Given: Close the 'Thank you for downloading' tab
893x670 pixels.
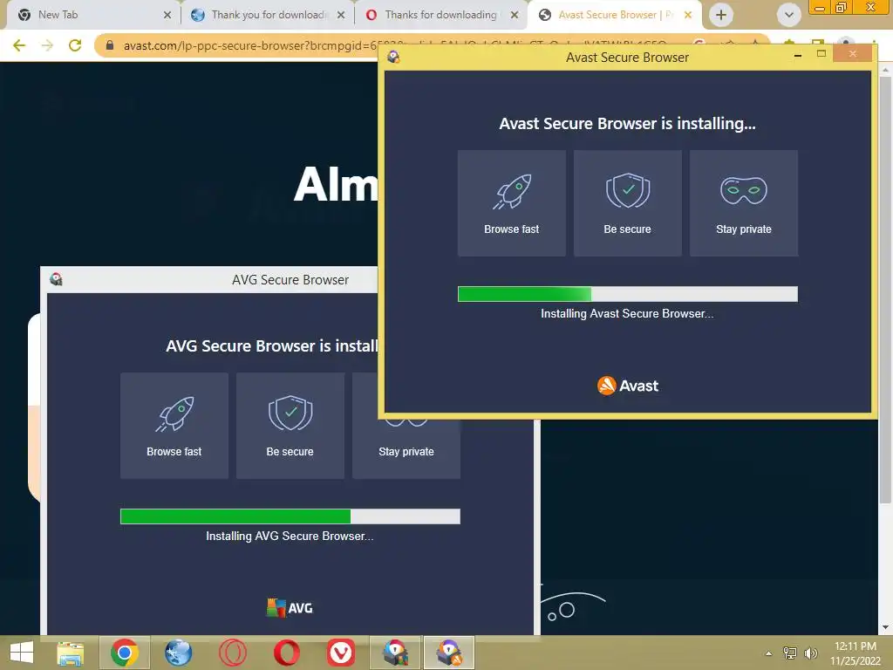Looking at the screenshot, I should pyautogui.click(x=341, y=16).
